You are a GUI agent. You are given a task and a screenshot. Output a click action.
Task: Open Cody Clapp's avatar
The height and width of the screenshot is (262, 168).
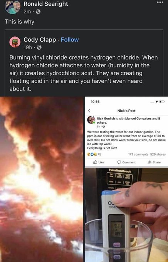[15, 42]
